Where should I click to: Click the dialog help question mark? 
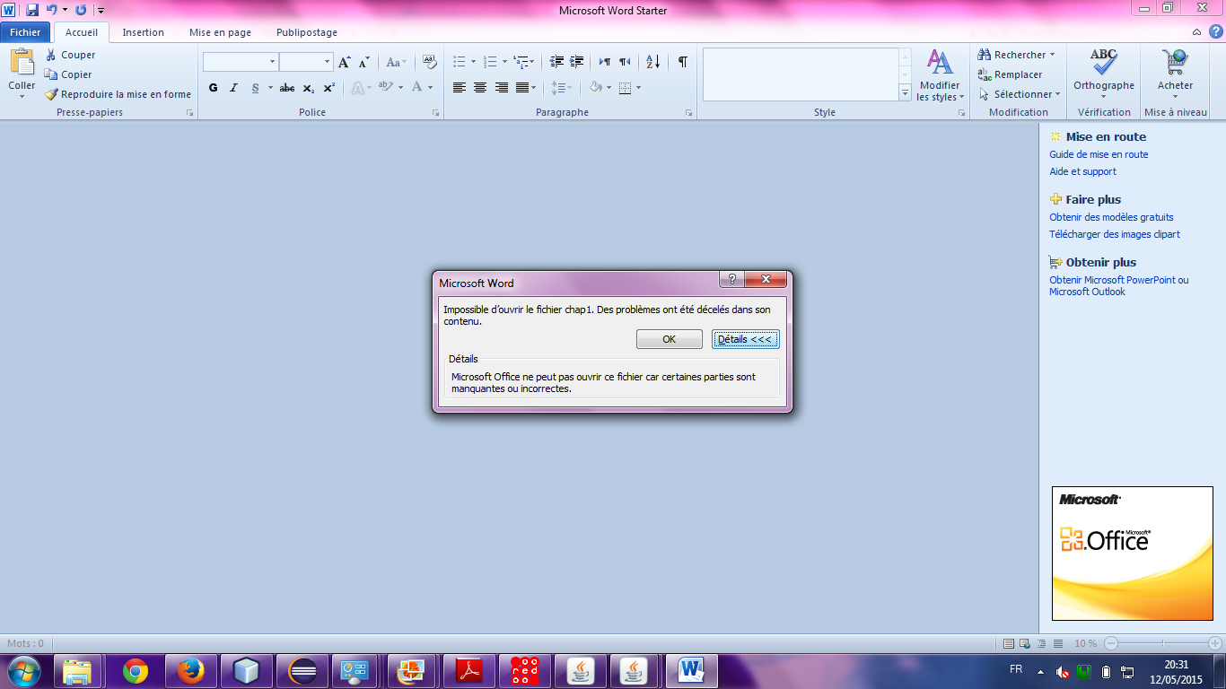coord(731,279)
